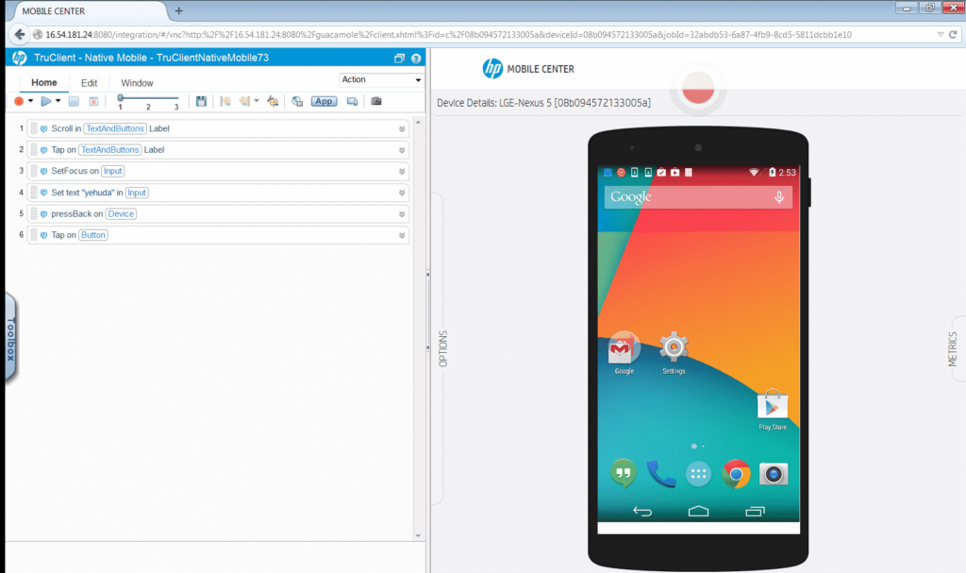Image resolution: width=966 pixels, height=573 pixels.
Task: Open the Action dropdown
Action: [381, 79]
